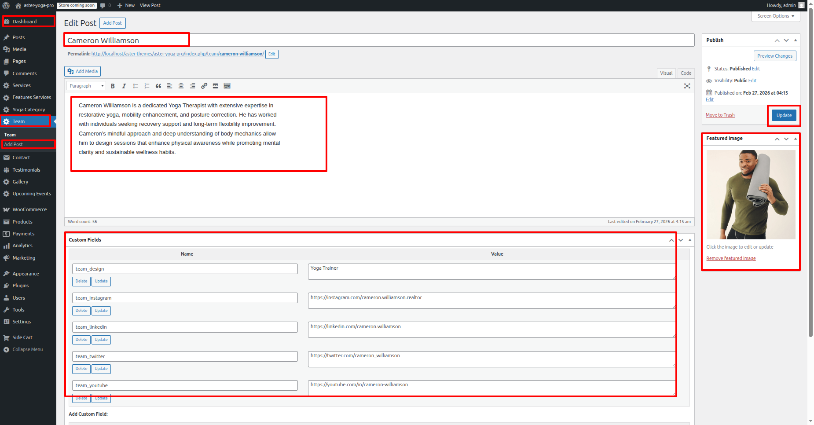The width and height of the screenshot is (814, 425).
Task: Center-align the paragraph text
Action: 181,86
